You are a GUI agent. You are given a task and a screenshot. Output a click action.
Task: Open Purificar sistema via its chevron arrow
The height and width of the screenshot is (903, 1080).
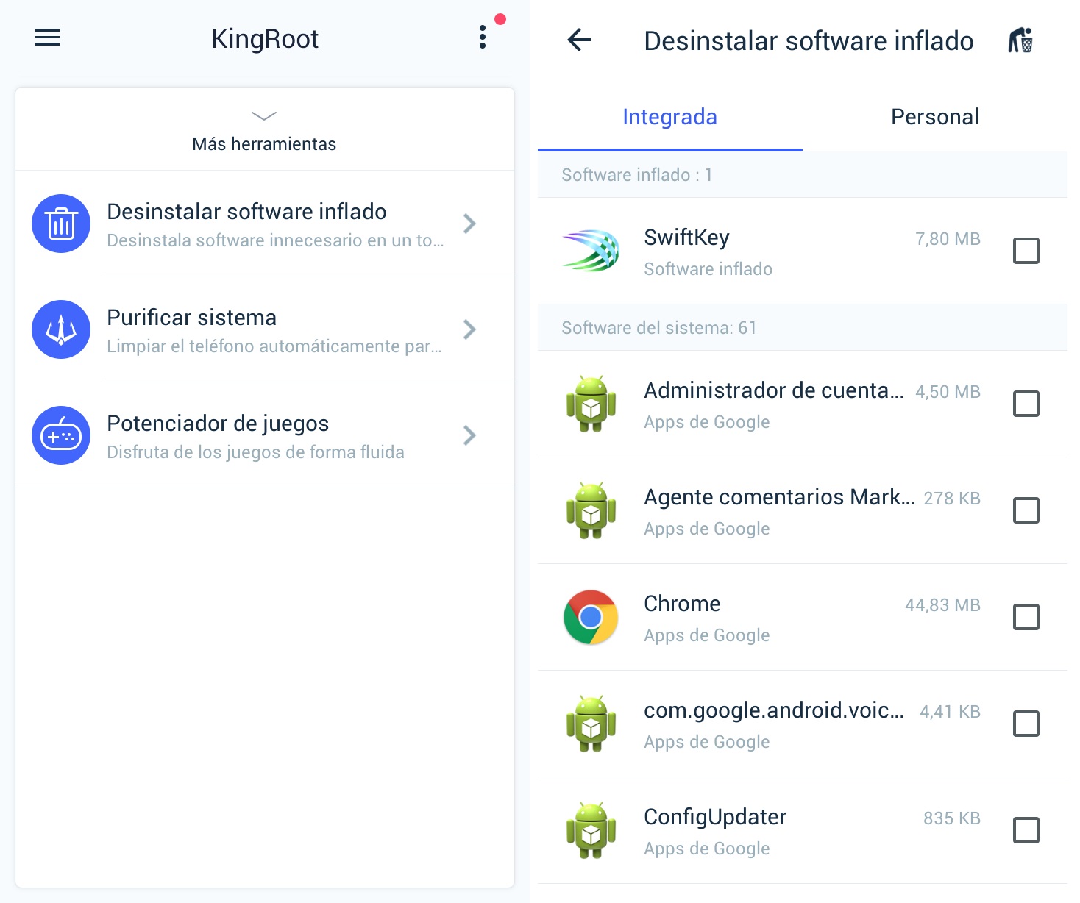(469, 329)
